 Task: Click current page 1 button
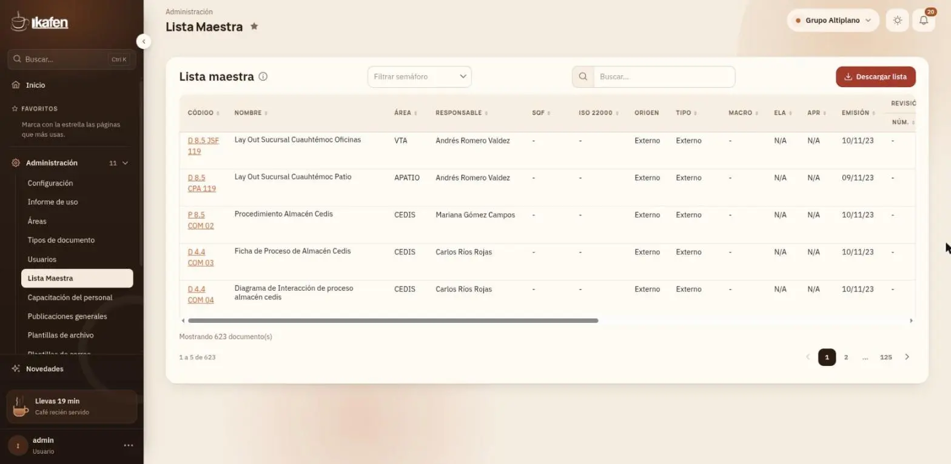point(827,357)
